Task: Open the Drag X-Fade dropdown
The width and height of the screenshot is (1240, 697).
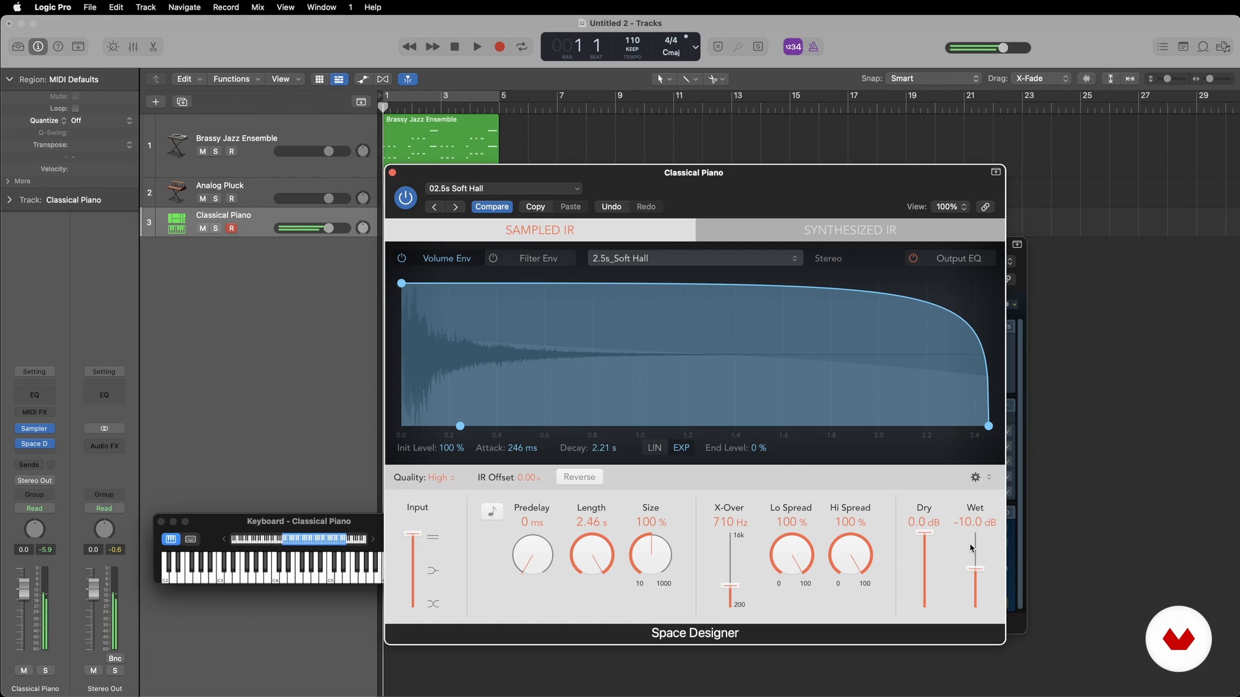Action: click(1041, 79)
